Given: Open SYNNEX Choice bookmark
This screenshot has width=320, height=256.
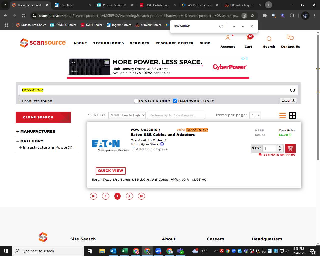Looking at the screenshot, I should tap(63, 25).
